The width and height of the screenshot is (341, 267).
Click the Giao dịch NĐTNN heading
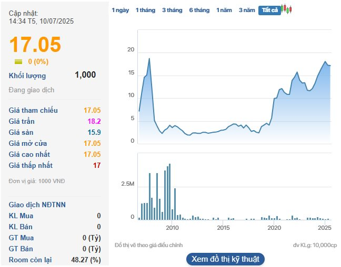pos(37,205)
